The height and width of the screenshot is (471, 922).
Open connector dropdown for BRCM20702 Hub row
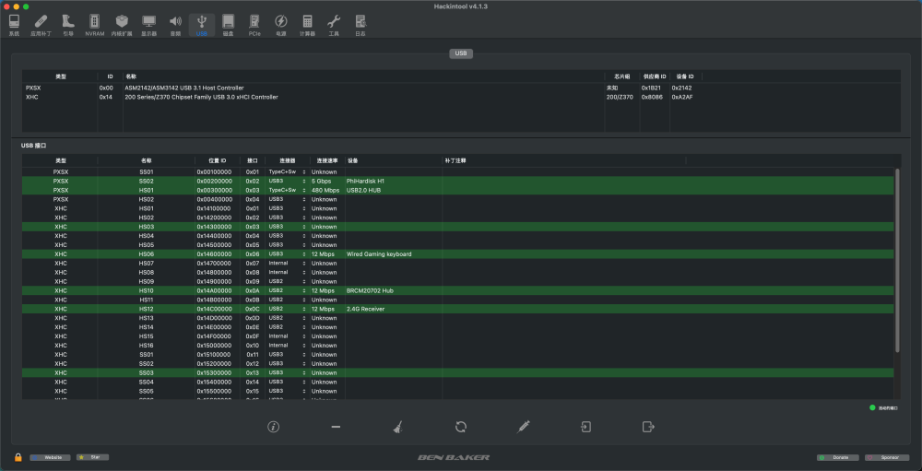pyautogui.click(x=287, y=290)
